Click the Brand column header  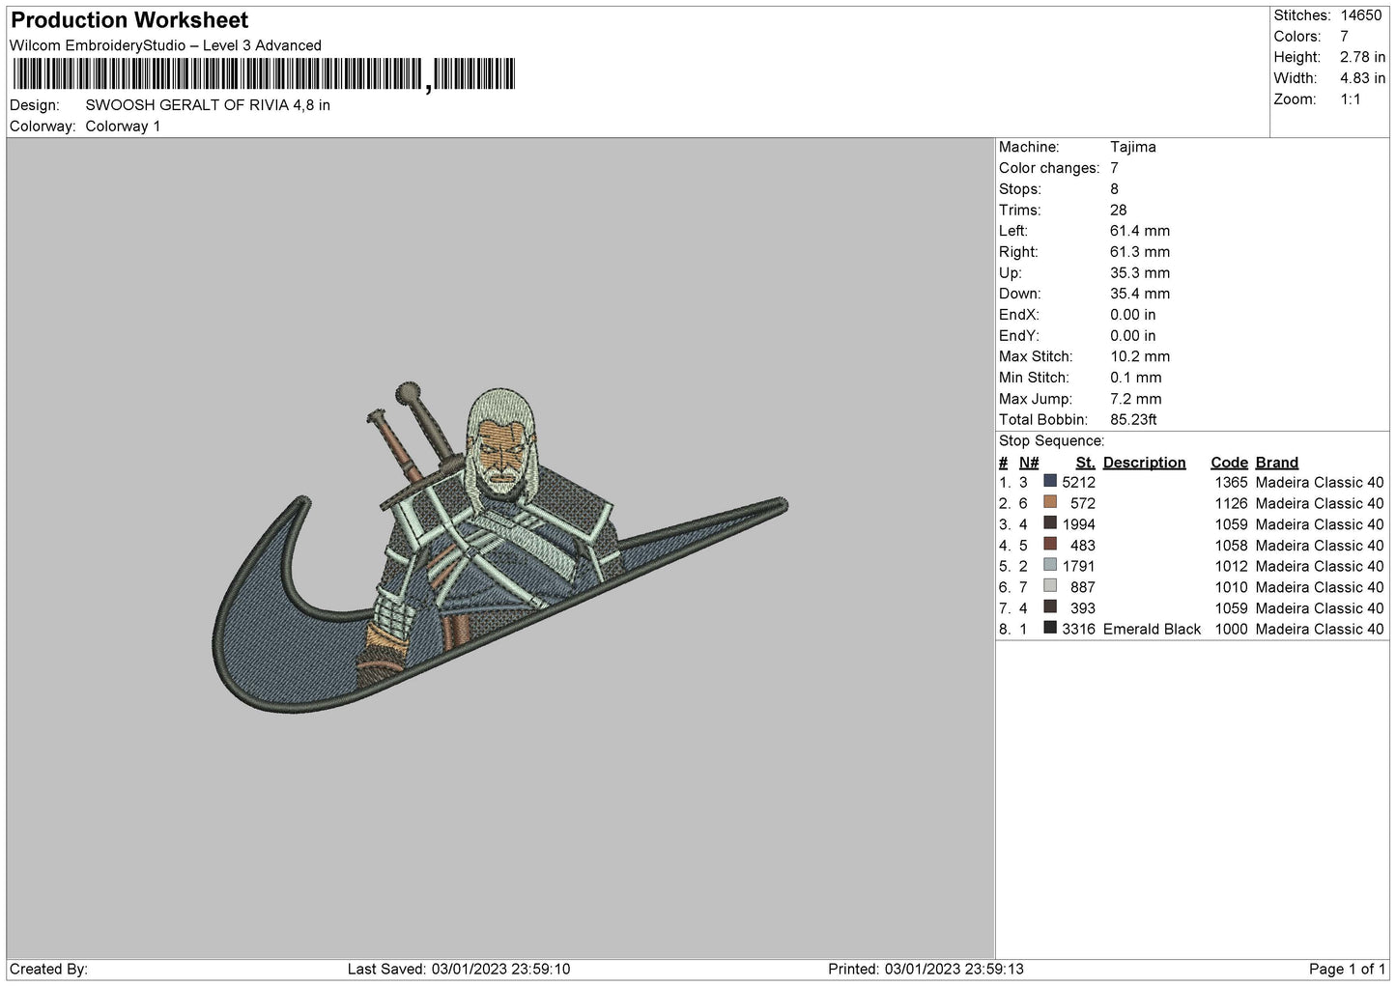1276,463
